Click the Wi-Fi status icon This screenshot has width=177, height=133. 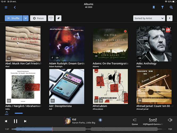pyautogui.click(x=166, y=2)
